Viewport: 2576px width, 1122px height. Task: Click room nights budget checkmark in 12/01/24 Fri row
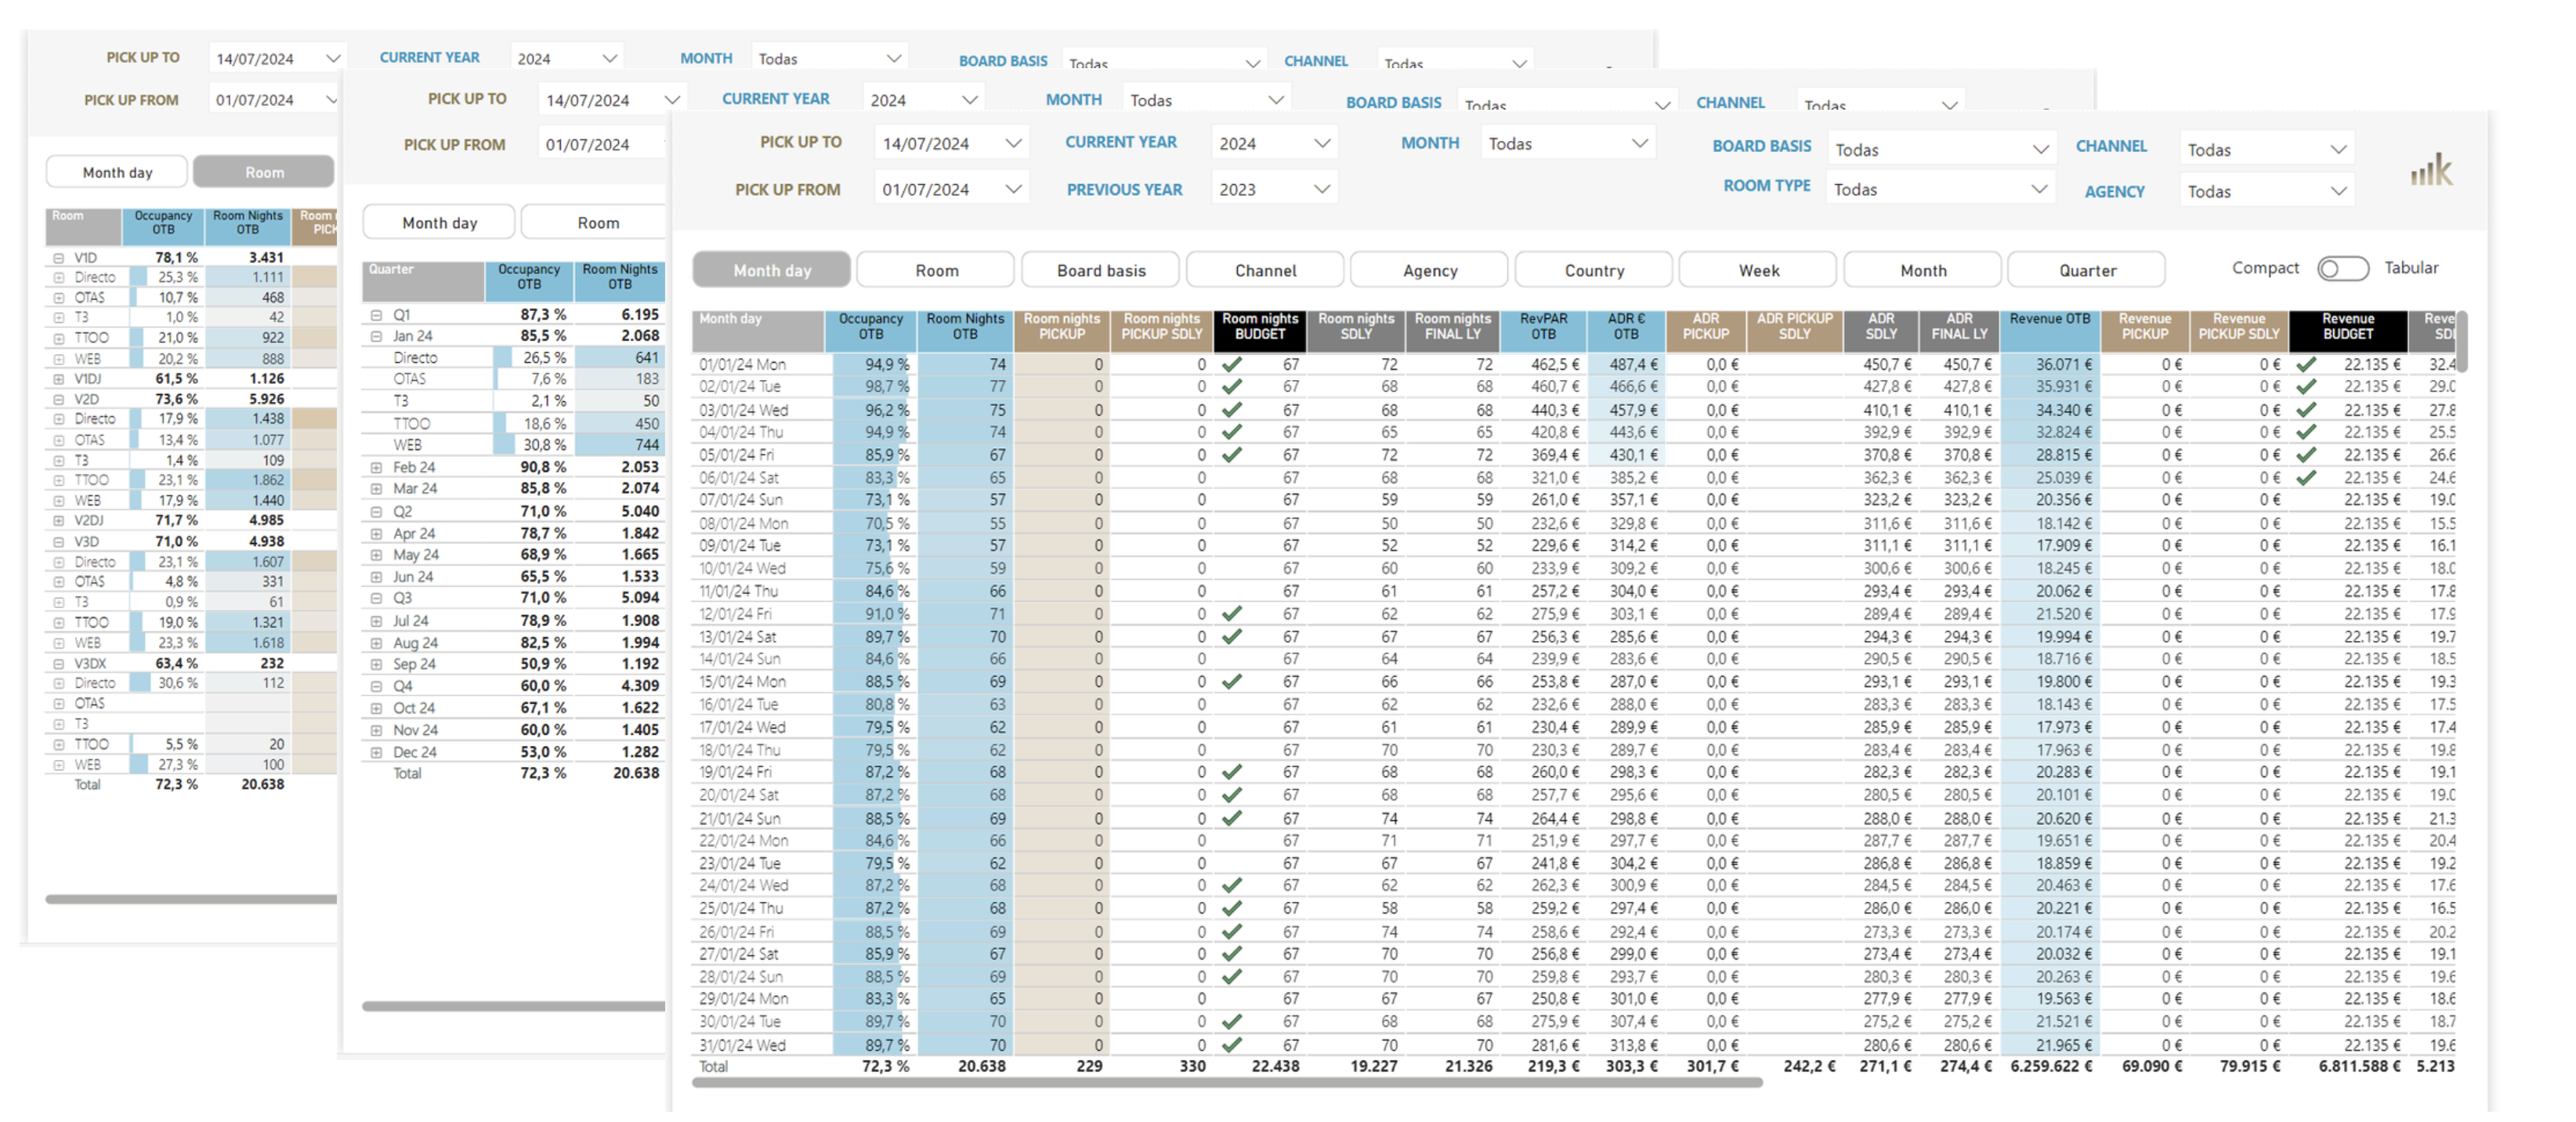[1232, 614]
